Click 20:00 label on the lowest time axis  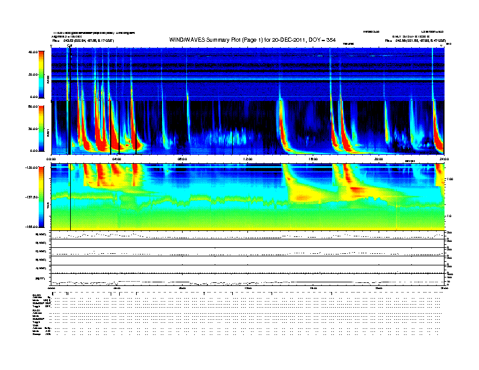379,288
